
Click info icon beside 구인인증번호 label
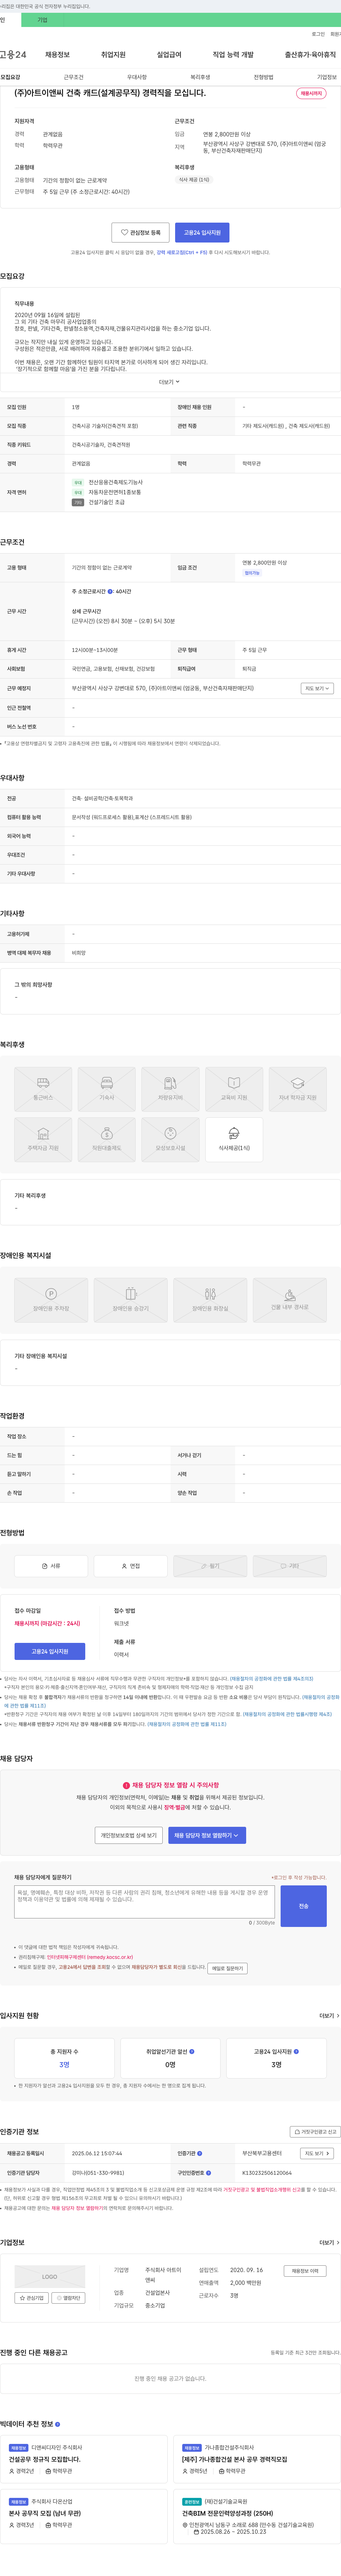pyautogui.click(x=208, y=2173)
